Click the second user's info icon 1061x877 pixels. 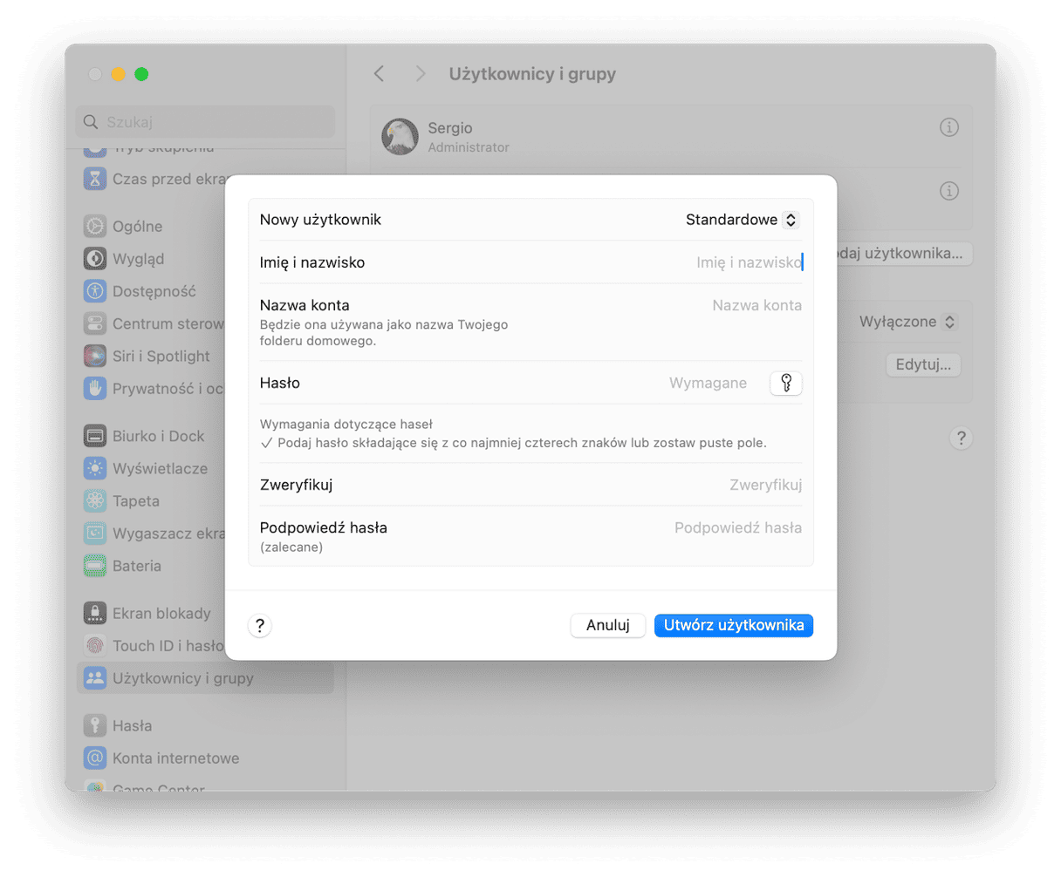949,191
